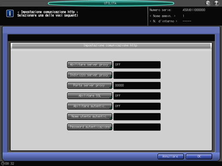Click the Impostazione comunicazione http panel header
This screenshot has height=166, width=222.
coord(111,46)
